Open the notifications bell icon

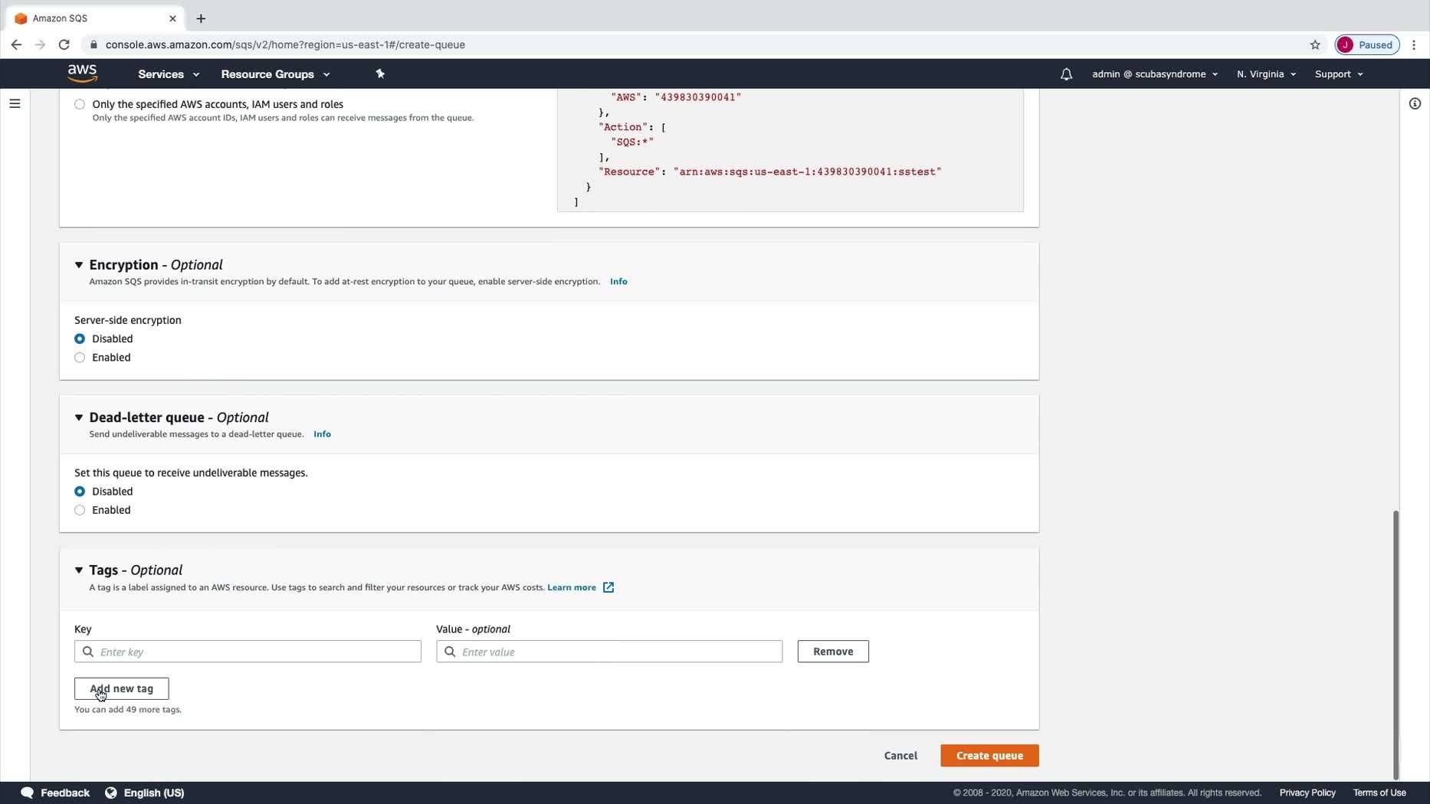tap(1066, 74)
